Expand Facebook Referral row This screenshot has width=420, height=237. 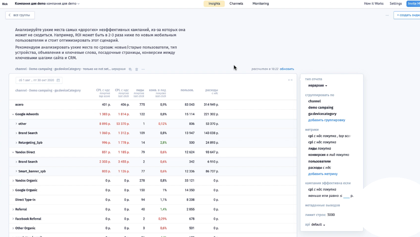tap(13, 219)
